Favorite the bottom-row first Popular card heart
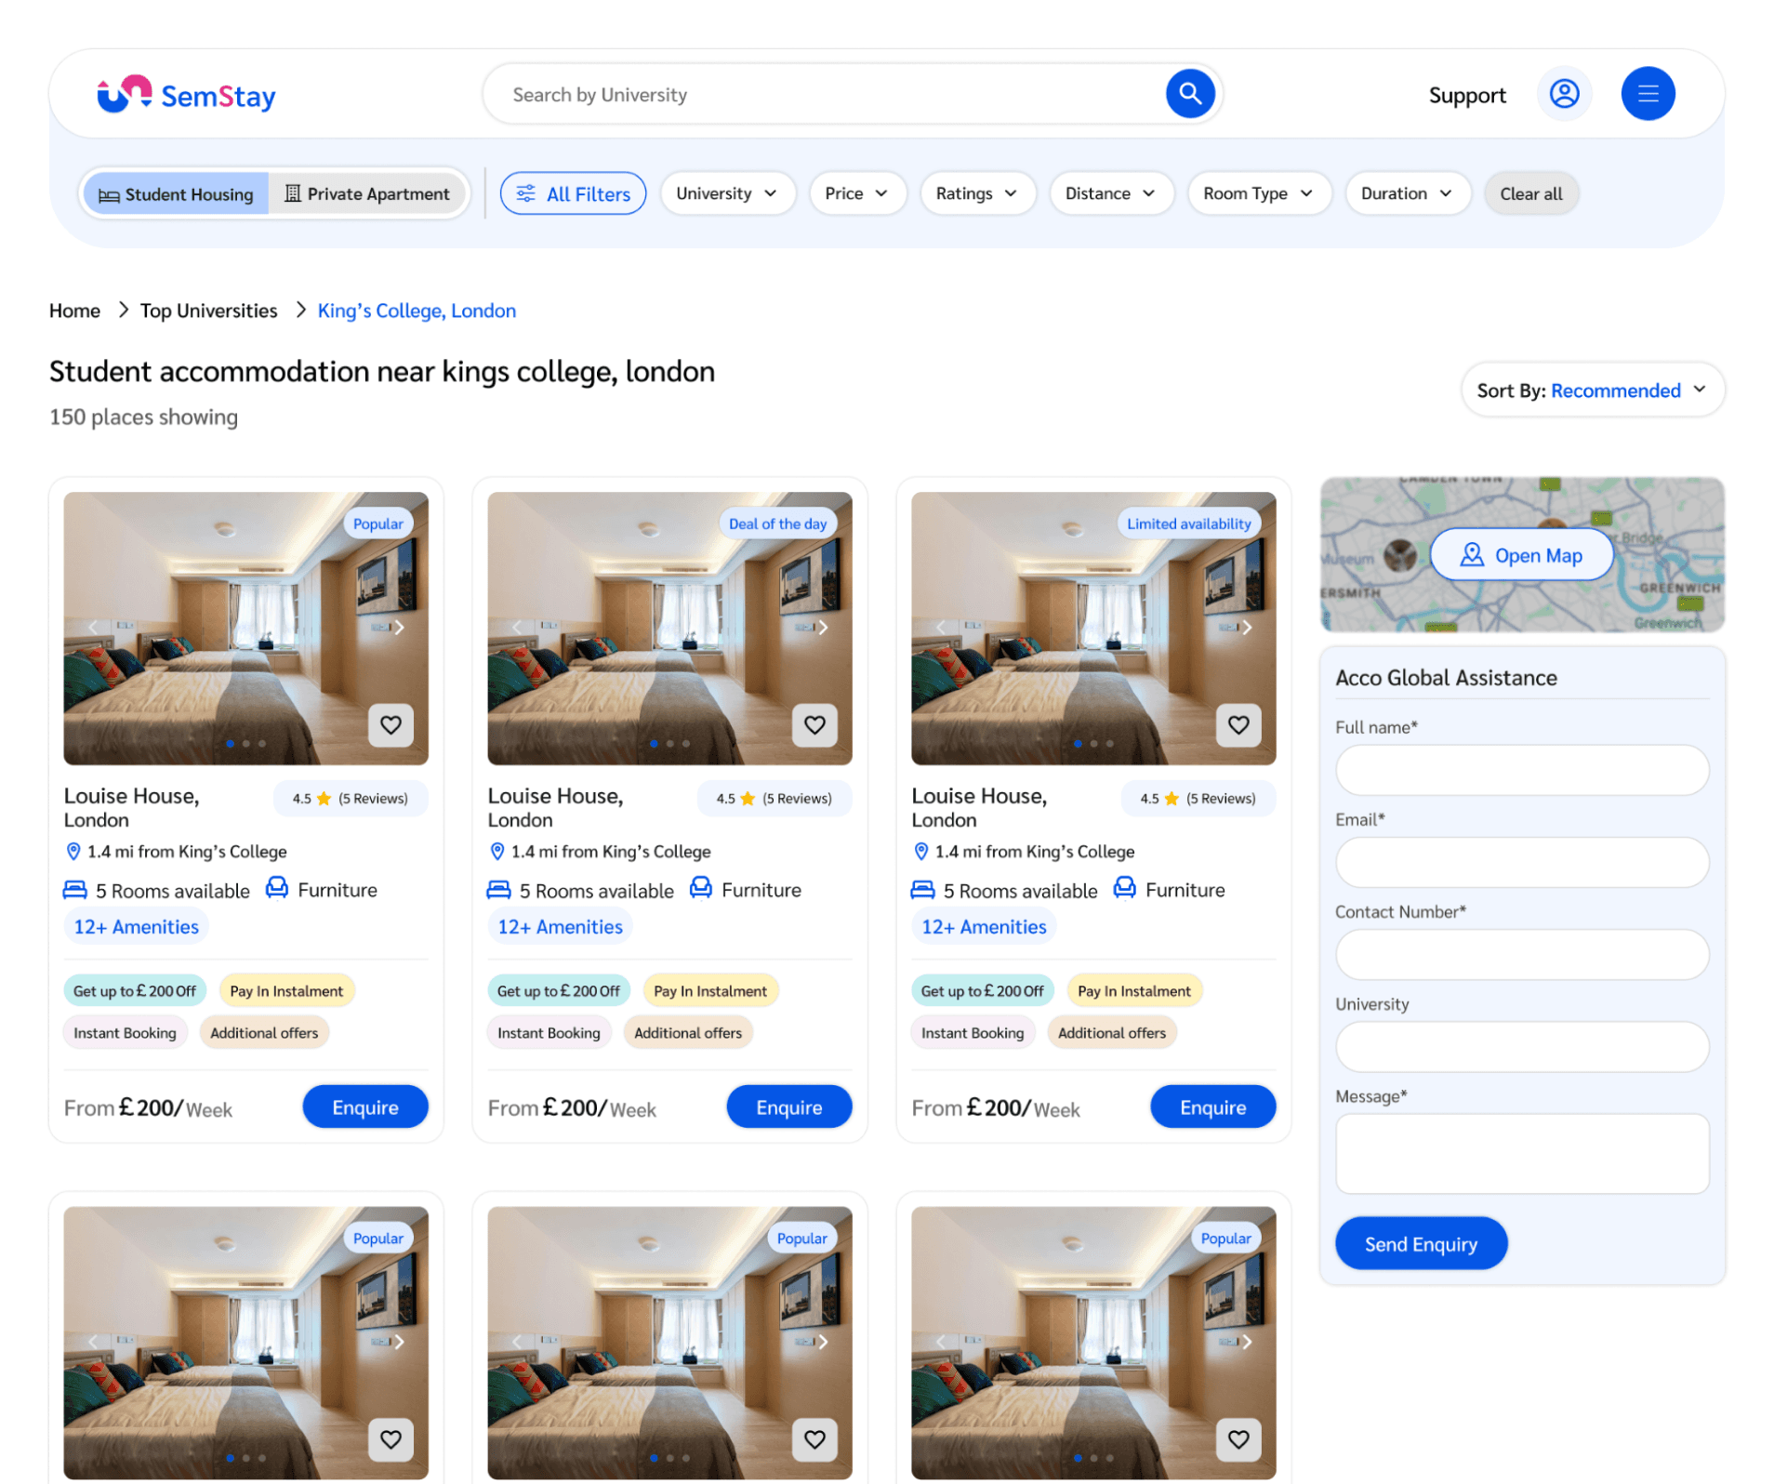This screenshot has height=1484, width=1774. point(391,1438)
